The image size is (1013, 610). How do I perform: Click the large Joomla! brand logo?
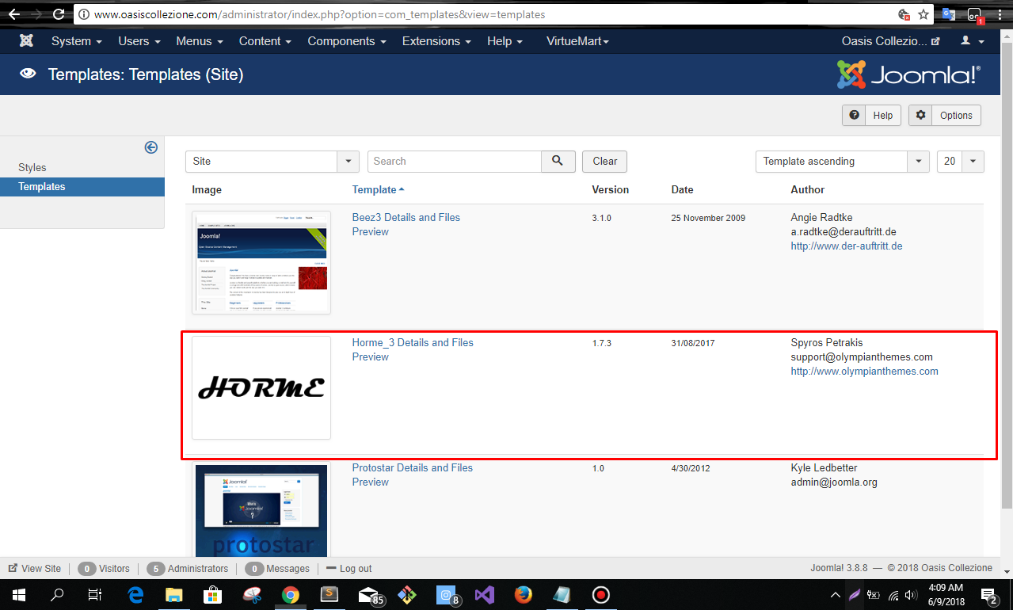tap(908, 74)
